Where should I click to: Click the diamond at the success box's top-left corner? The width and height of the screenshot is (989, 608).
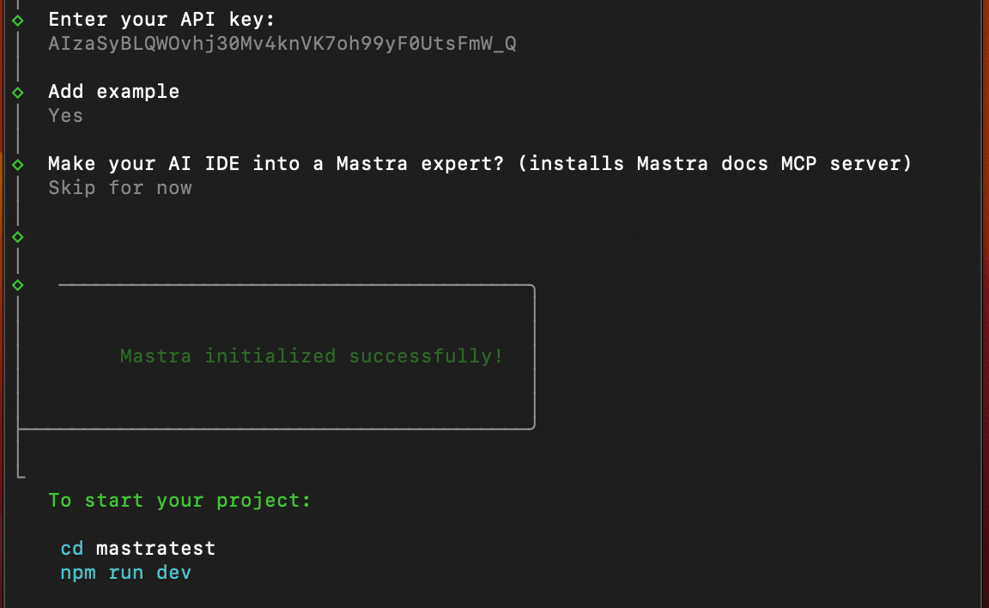18,284
